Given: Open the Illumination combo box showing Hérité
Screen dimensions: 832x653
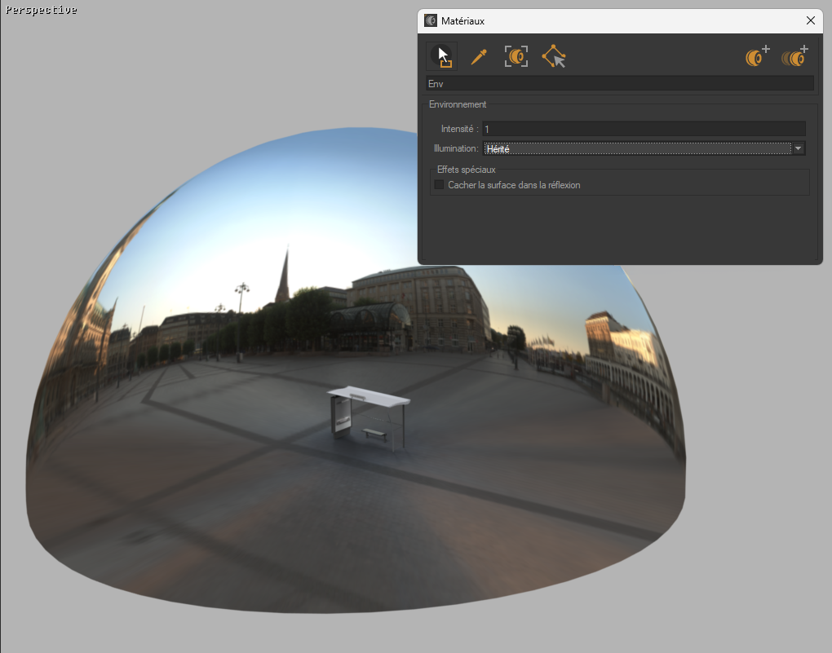Looking at the screenshot, I should (636, 148).
